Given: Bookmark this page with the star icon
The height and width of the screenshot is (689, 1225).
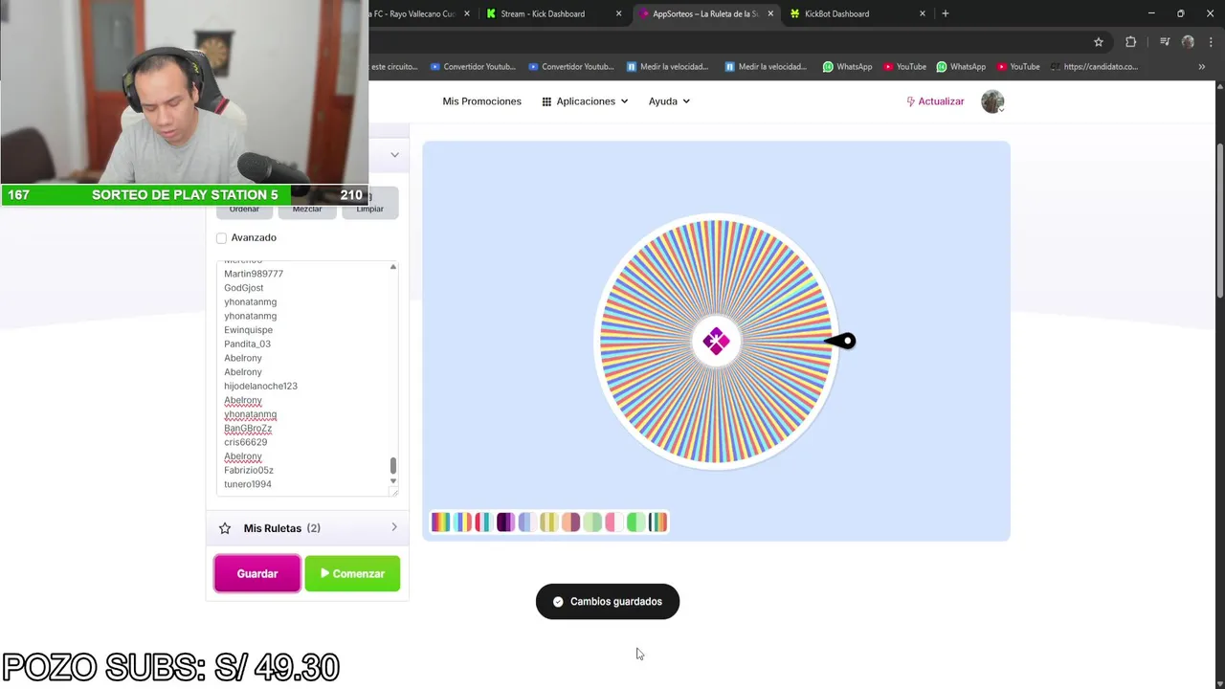Looking at the screenshot, I should (1099, 42).
